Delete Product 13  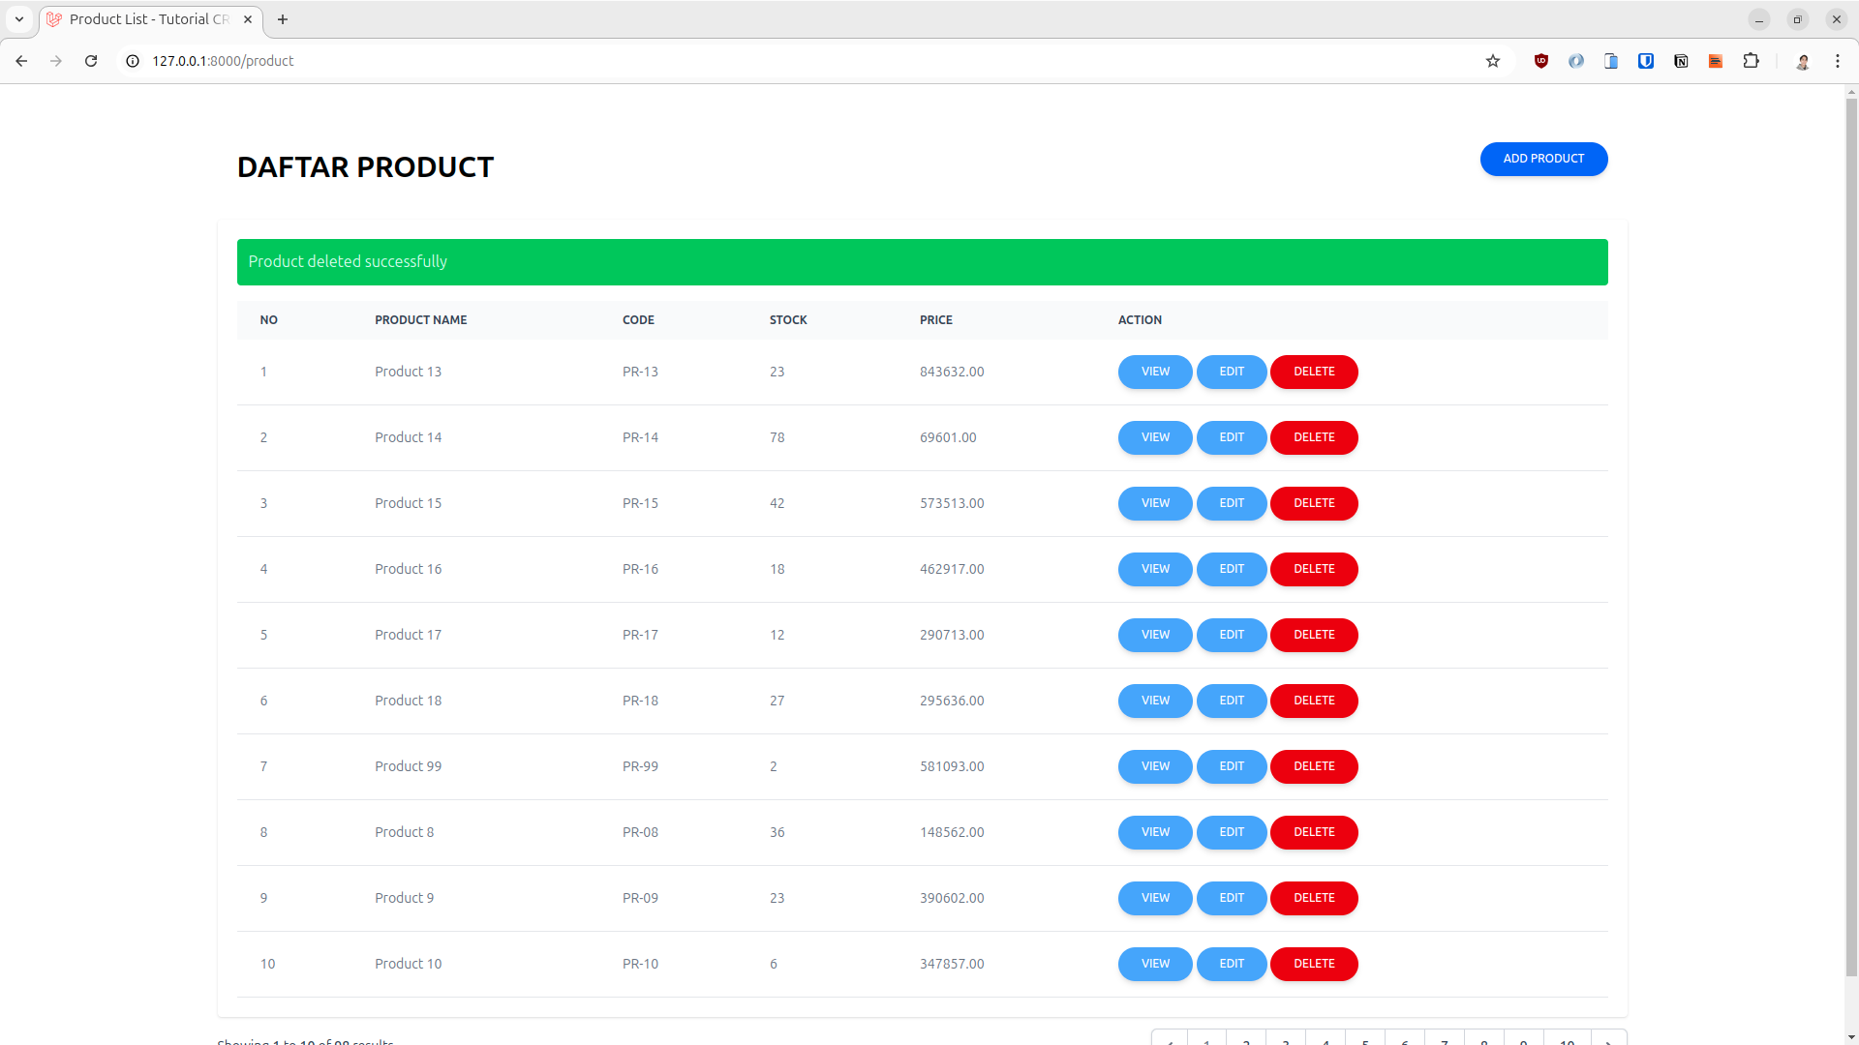[1313, 372]
